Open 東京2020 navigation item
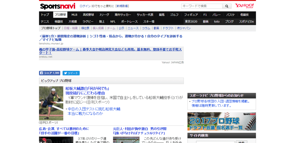This screenshot has height=143, width=295. (191, 22)
